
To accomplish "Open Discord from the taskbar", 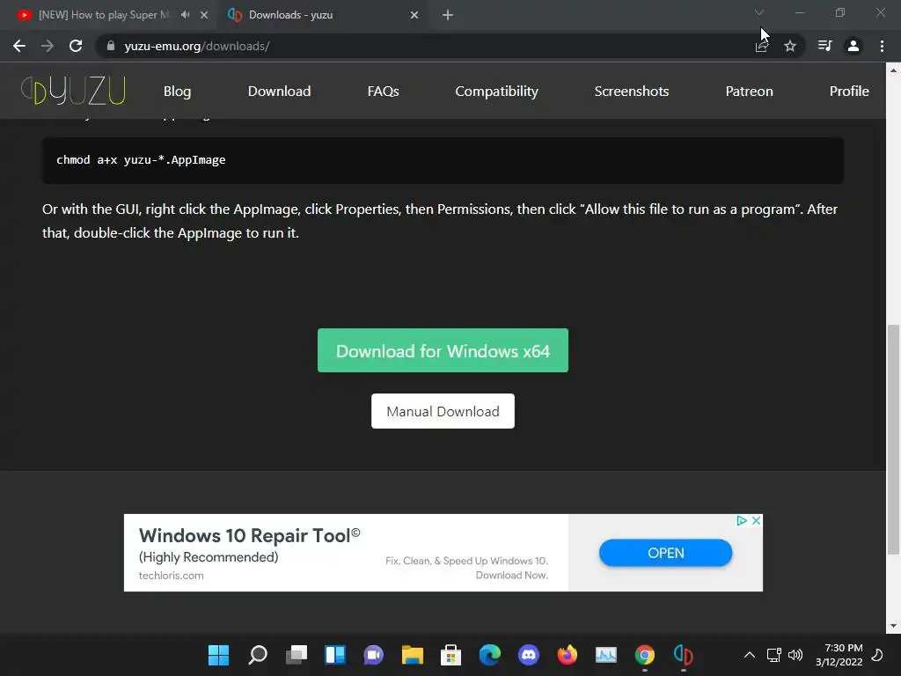I will pyautogui.click(x=529, y=655).
